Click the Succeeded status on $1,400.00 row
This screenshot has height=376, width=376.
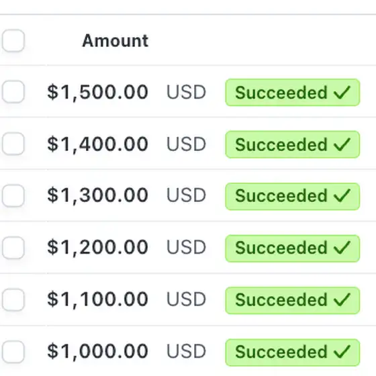pyautogui.click(x=293, y=144)
